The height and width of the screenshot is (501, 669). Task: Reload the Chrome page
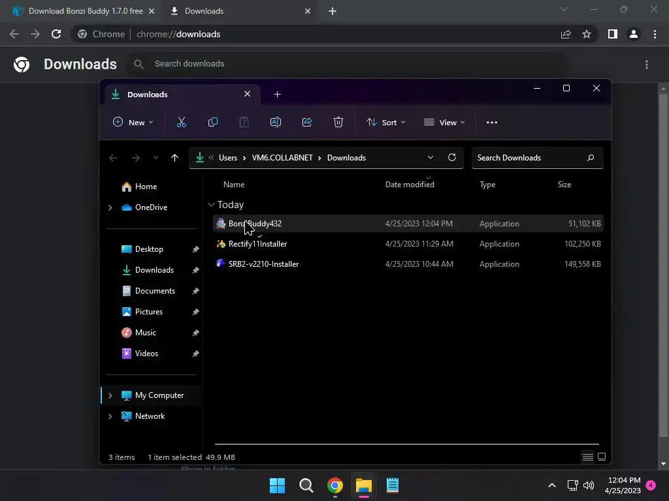[x=56, y=34]
